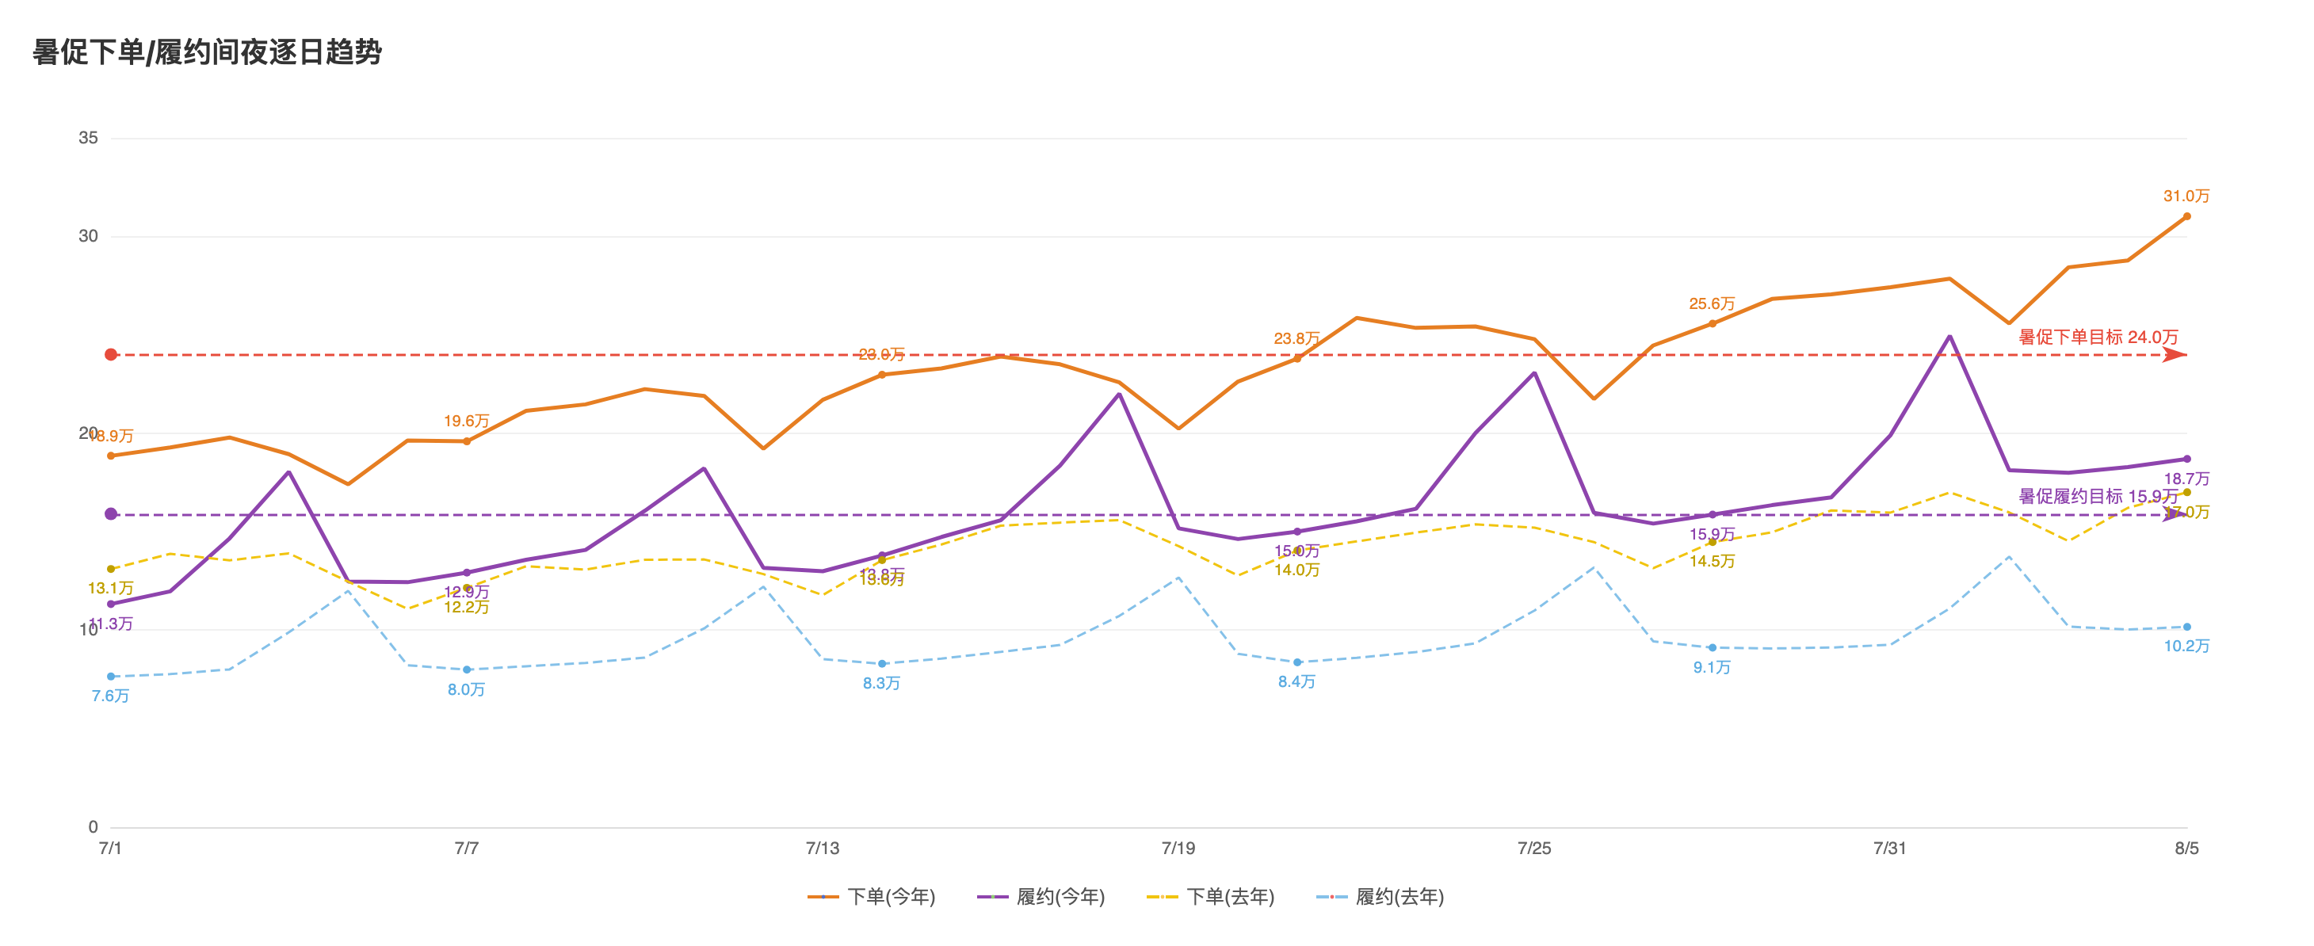
Task: Toggle the 履约(今年) legend series
Action: pos(1041,897)
